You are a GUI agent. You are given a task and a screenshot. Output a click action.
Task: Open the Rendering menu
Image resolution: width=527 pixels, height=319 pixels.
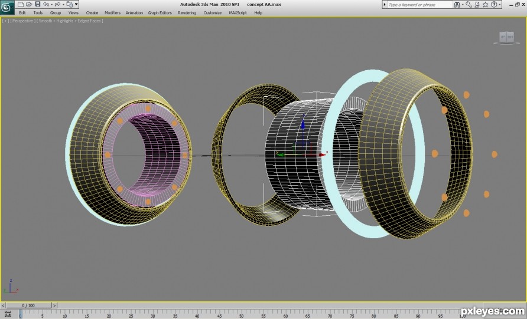(x=187, y=13)
